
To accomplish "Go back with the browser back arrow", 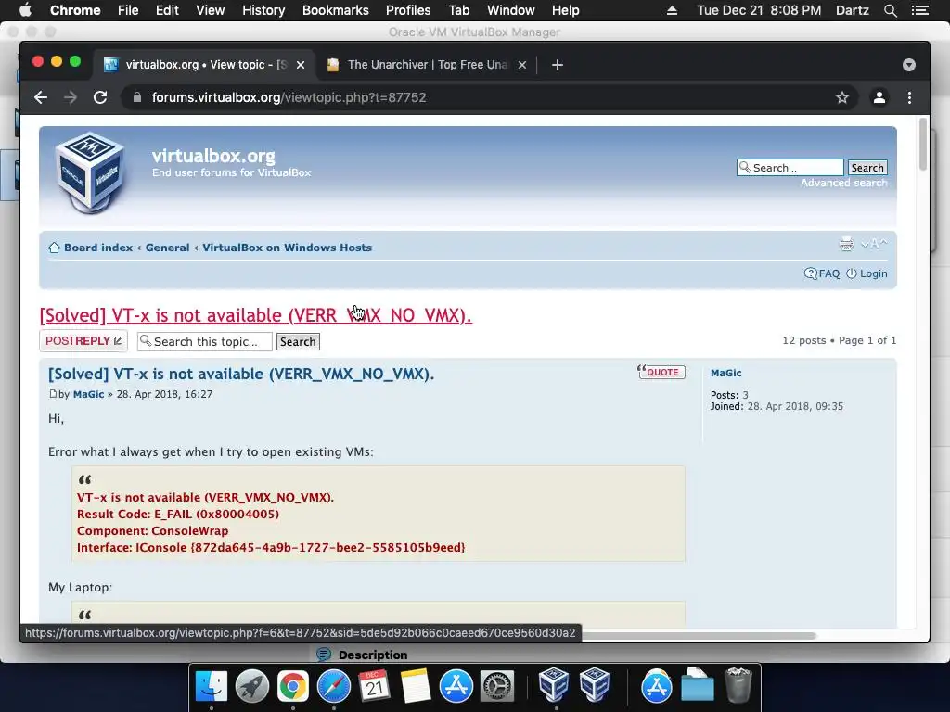I will 41,97.
